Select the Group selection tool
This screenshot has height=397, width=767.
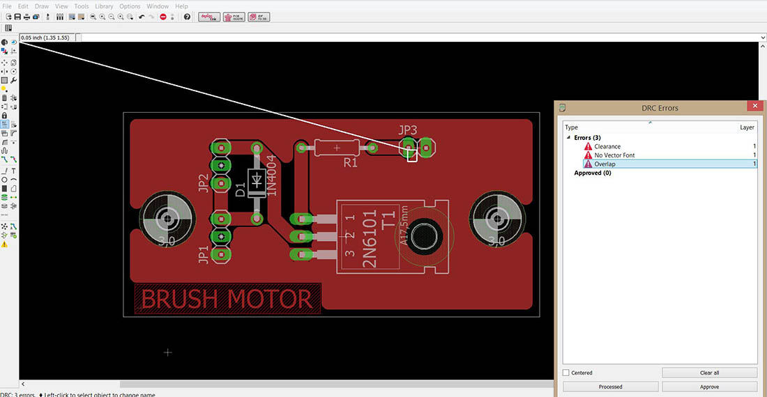[x=4, y=80]
